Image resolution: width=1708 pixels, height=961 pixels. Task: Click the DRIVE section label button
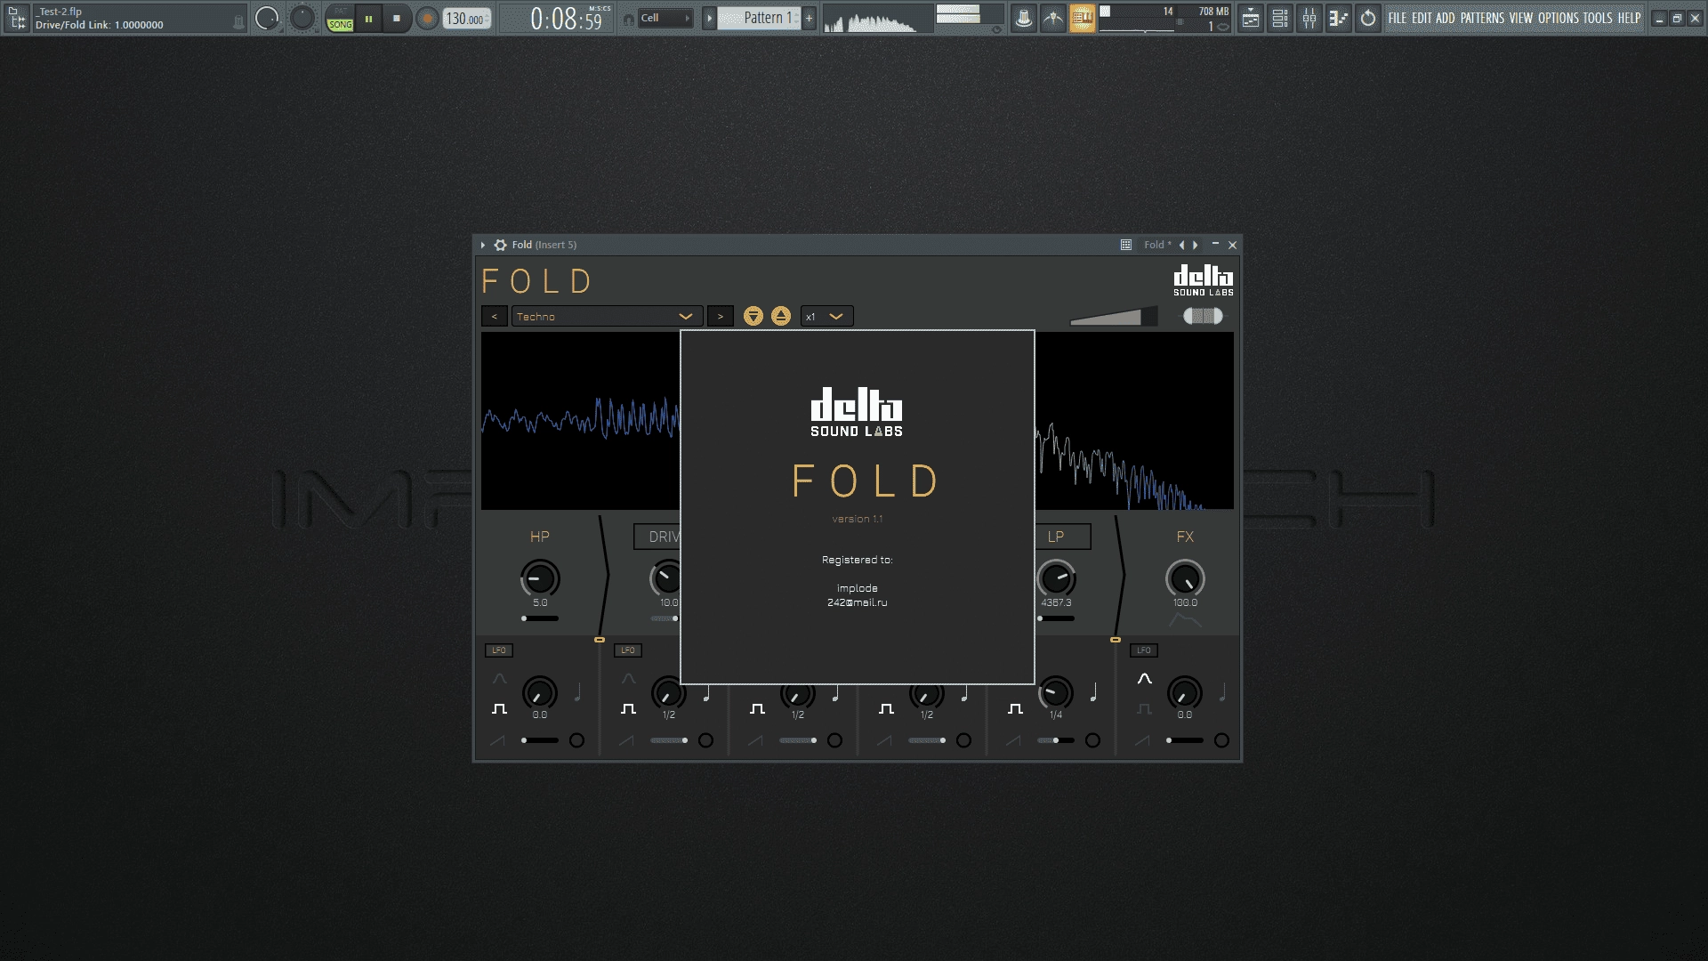click(x=657, y=537)
